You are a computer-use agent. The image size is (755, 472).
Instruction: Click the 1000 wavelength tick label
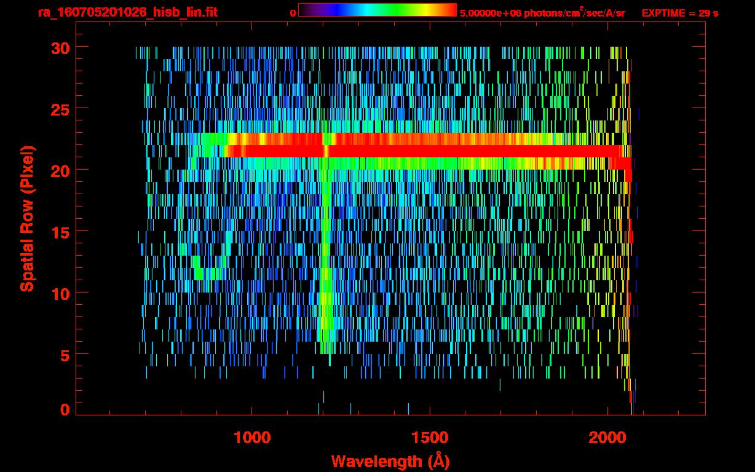coord(252,438)
